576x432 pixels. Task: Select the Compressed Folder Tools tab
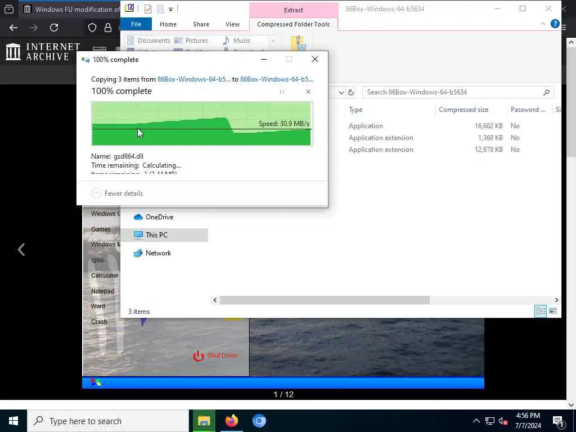tap(293, 24)
